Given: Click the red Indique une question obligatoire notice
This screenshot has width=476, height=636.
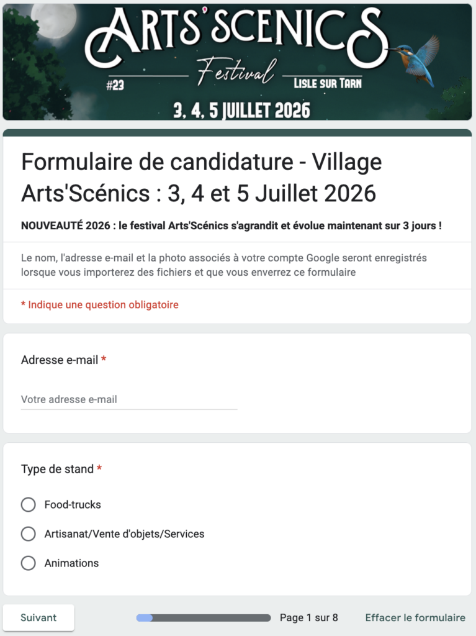Looking at the screenshot, I should (100, 305).
